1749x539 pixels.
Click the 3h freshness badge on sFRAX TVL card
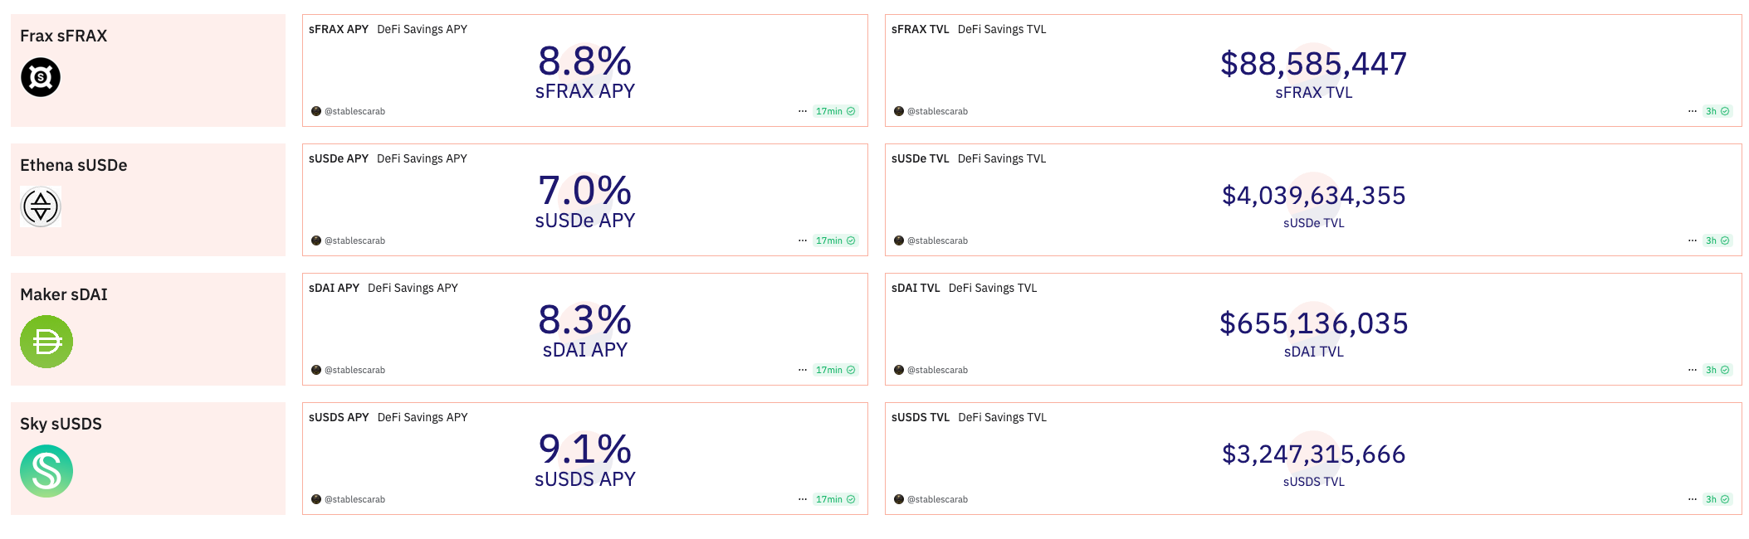[1712, 110]
